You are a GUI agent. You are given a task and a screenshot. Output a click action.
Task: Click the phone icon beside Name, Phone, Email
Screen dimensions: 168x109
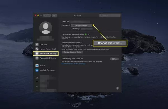tap(37, 49)
